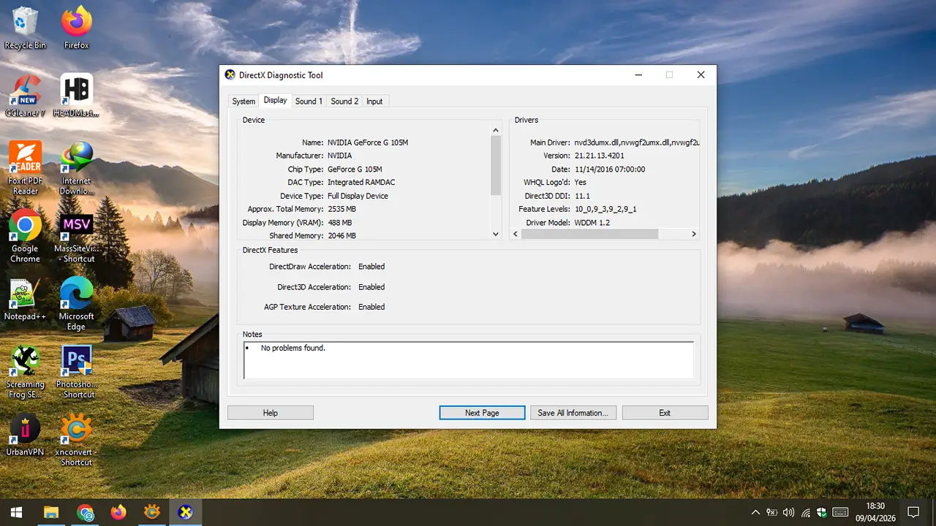Click the driver date 11/14/2016 07:00:00
The width and height of the screenshot is (936, 526).
coord(610,169)
